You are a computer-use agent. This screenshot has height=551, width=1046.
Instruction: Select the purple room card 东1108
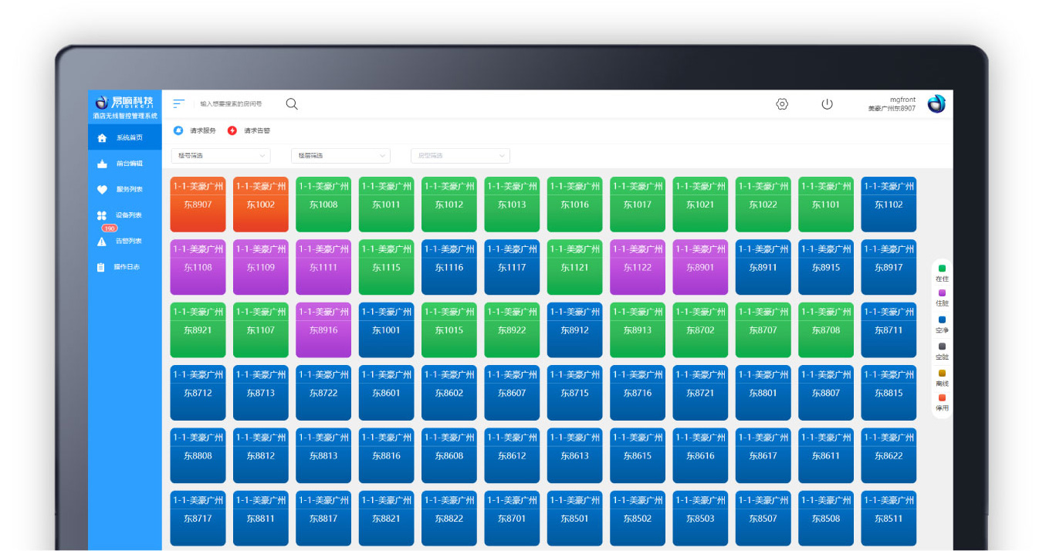pyautogui.click(x=198, y=267)
